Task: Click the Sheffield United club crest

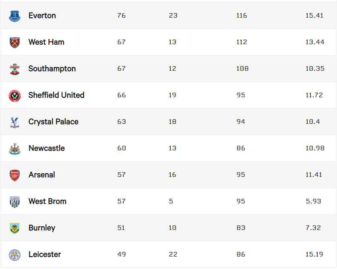Action: click(14, 95)
